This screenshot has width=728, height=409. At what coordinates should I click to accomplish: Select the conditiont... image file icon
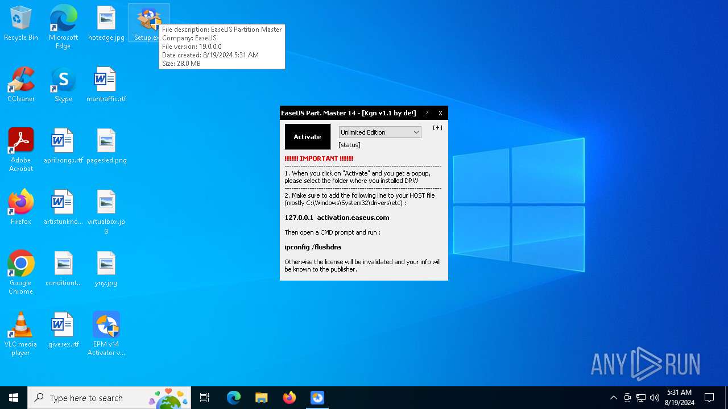[63, 269]
